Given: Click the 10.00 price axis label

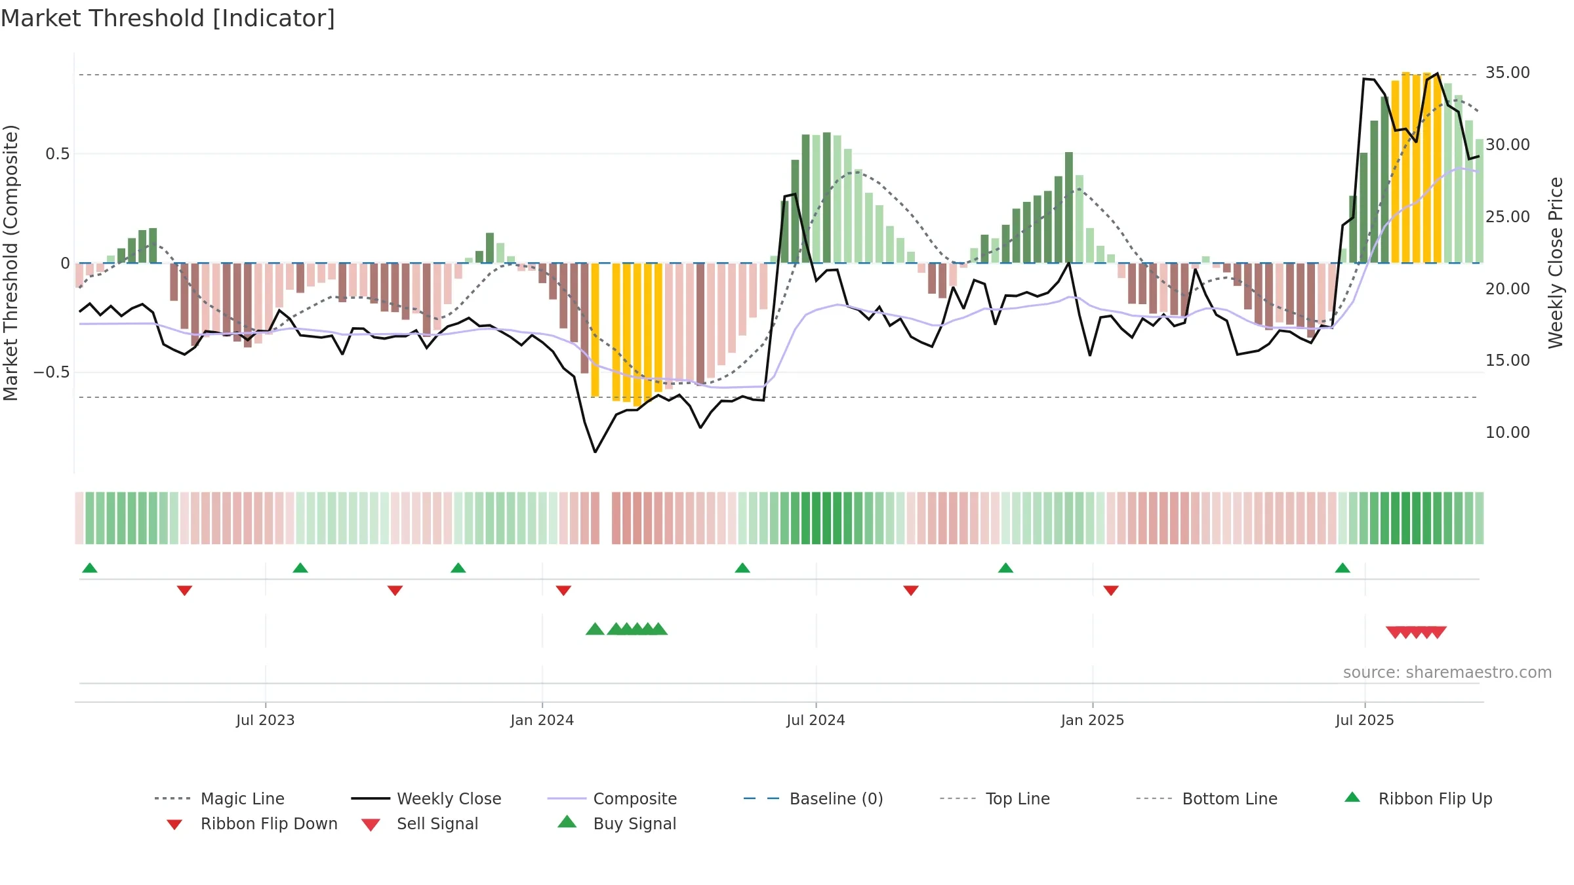Looking at the screenshot, I should coord(1508,433).
